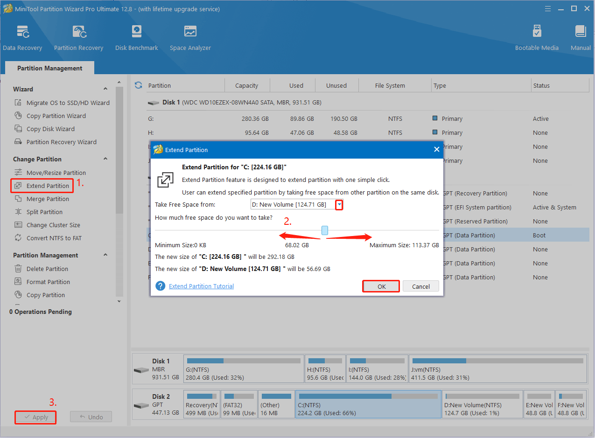Click the Format Partition icon
595x438 pixels.
point(18,282)
